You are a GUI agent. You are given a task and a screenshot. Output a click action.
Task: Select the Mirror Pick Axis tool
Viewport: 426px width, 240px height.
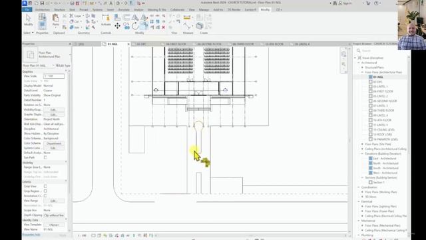(135, 17)
